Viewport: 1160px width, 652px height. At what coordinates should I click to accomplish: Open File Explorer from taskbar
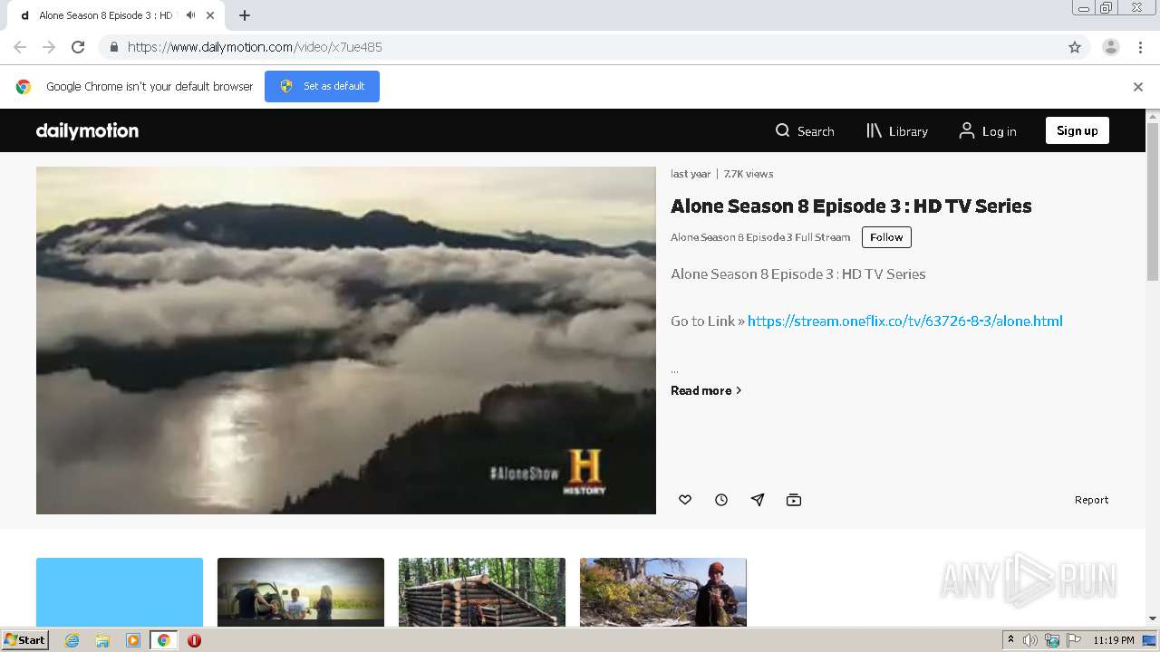102,640
